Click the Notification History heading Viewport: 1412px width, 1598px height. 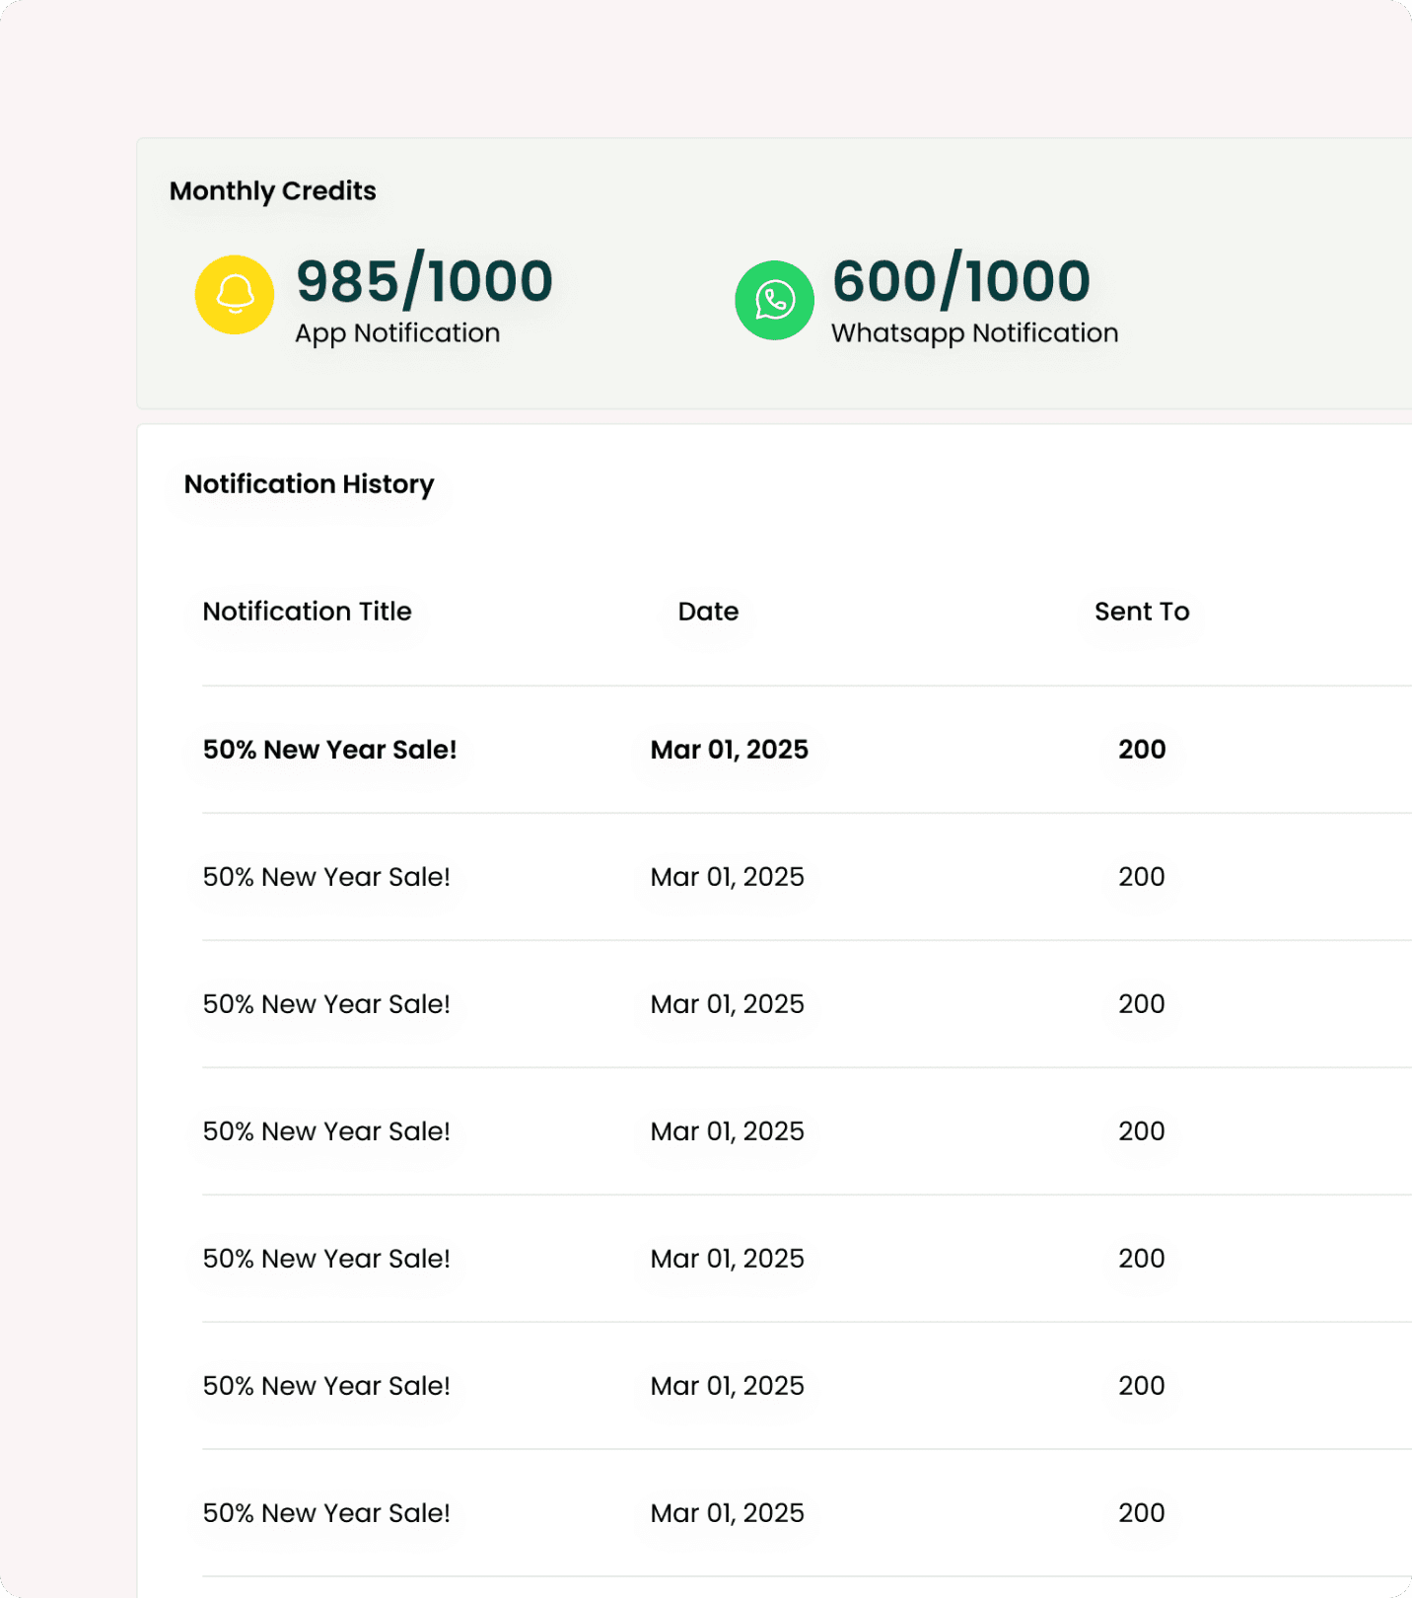[309, 484]
